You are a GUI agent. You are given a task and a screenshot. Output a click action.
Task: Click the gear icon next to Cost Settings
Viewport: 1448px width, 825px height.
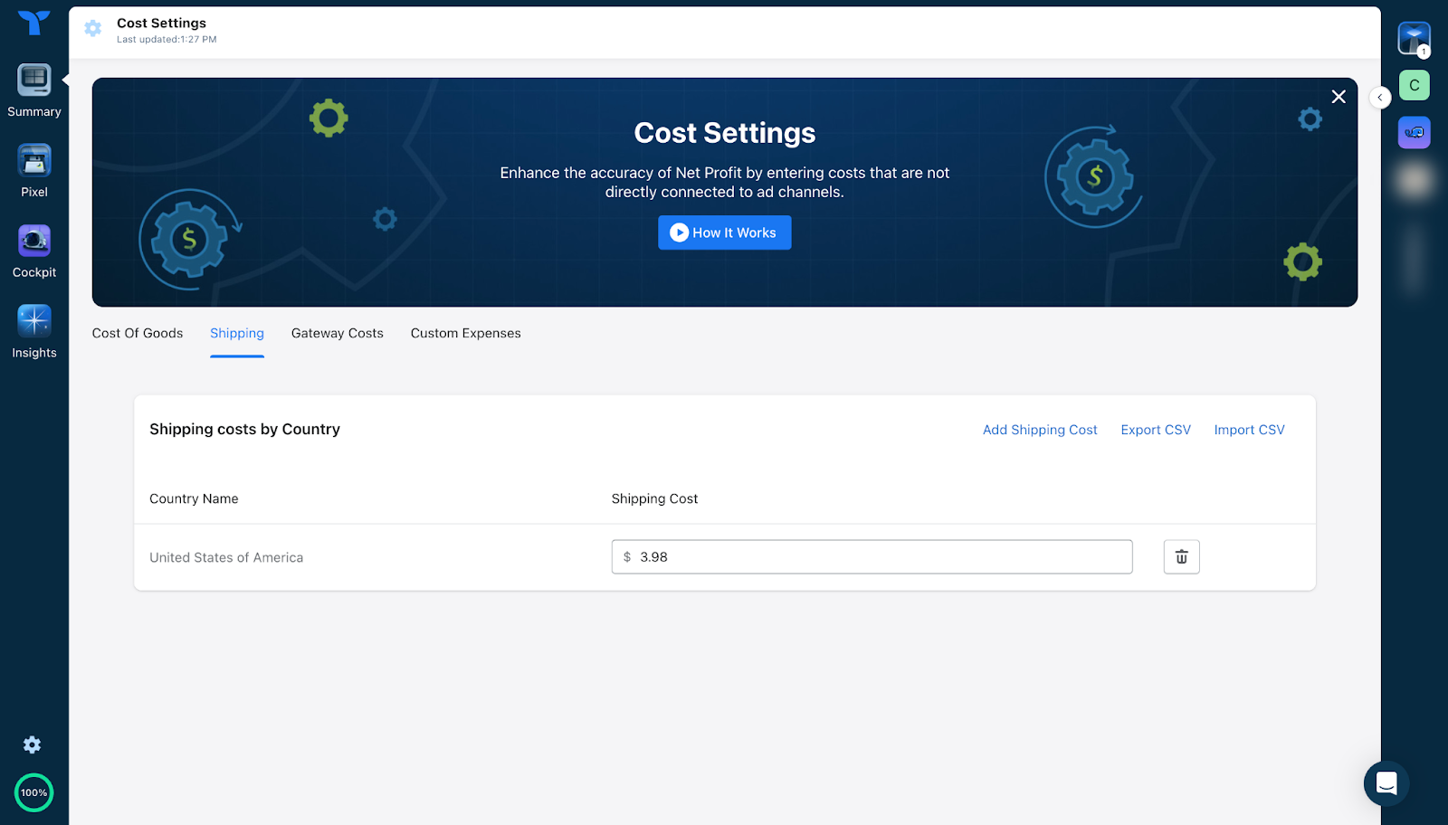pos(92,28)
